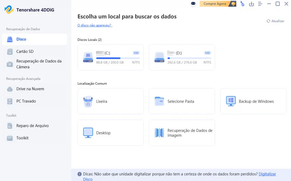
Task: Click the SSD badge on C: drive
Action: [x=136, y=53]
